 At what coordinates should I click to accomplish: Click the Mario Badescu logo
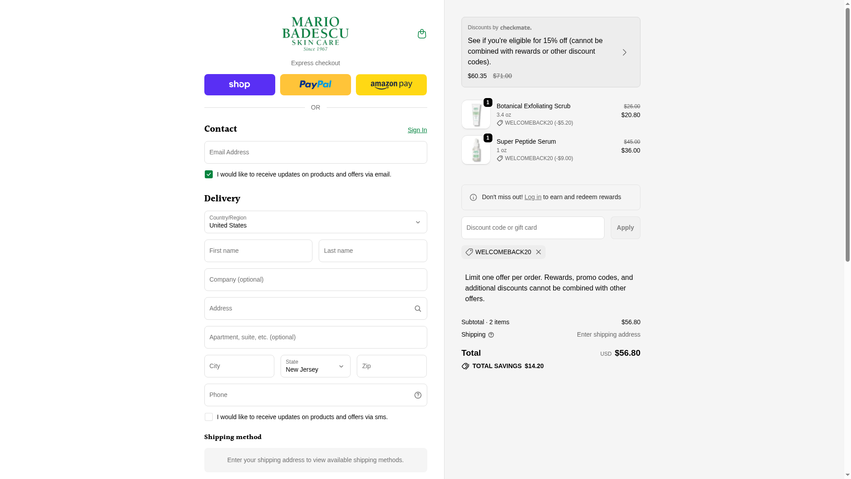pos(315,34)
